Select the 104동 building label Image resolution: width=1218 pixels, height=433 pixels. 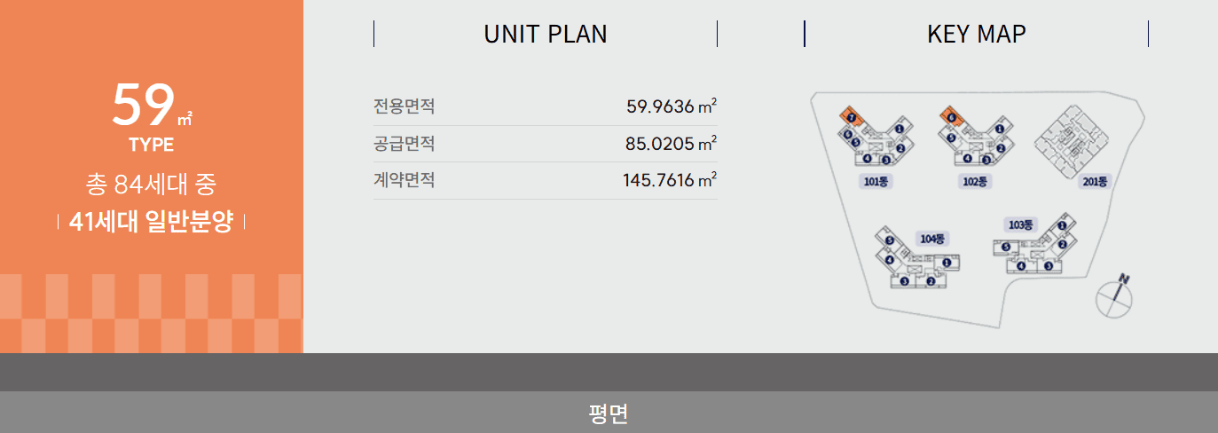point(932,238)
